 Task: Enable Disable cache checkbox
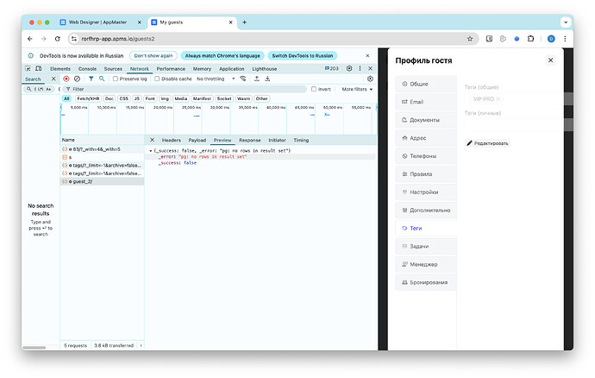[x=157, y=79]
